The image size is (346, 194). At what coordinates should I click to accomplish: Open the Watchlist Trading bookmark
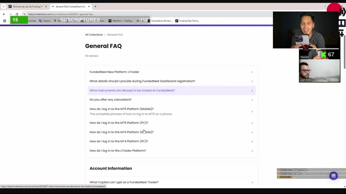coord(121,21)
